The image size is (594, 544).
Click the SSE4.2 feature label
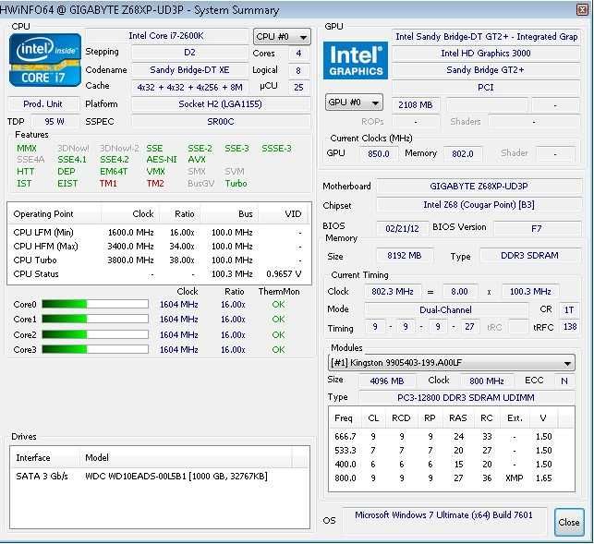click(115, 160)
